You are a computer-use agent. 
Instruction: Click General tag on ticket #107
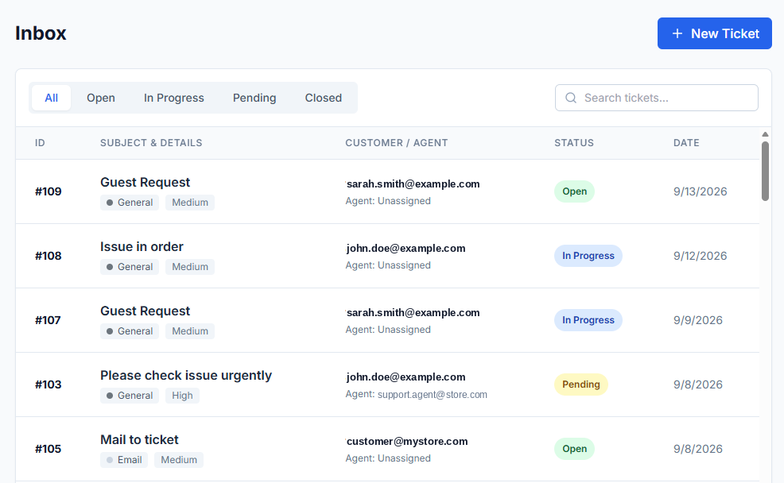(130, 331)
